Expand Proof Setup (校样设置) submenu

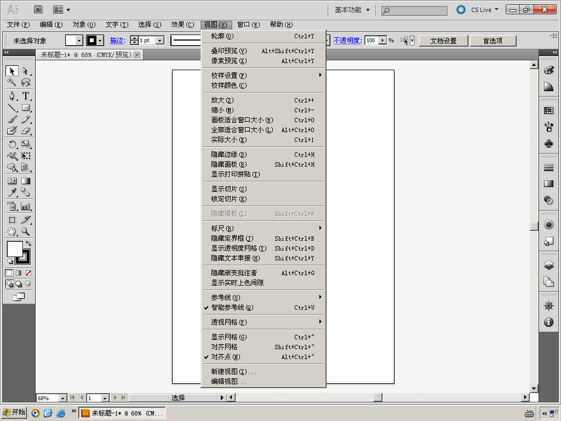coord(264,76)
